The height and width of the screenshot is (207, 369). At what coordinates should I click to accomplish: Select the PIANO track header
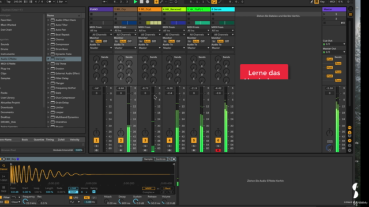pos(101,9)
